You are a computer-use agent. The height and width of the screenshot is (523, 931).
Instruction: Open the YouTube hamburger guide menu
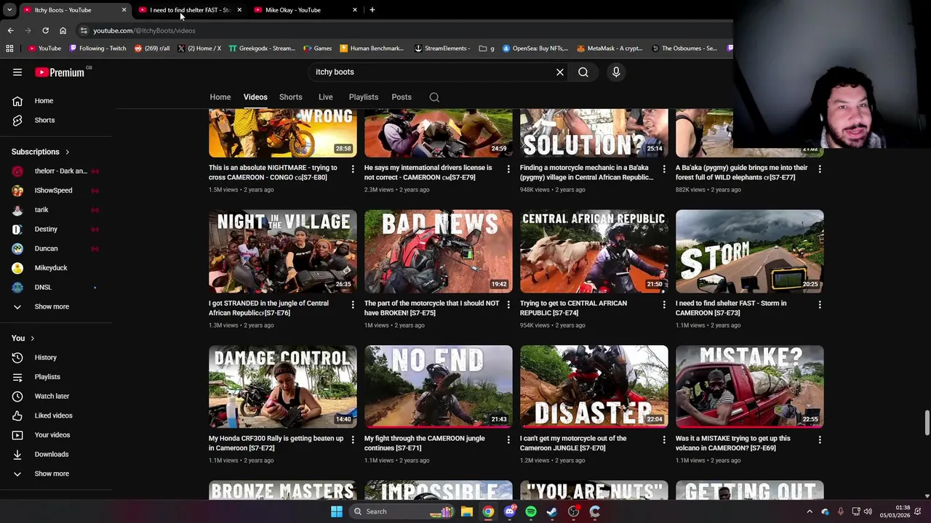[17, 72]
